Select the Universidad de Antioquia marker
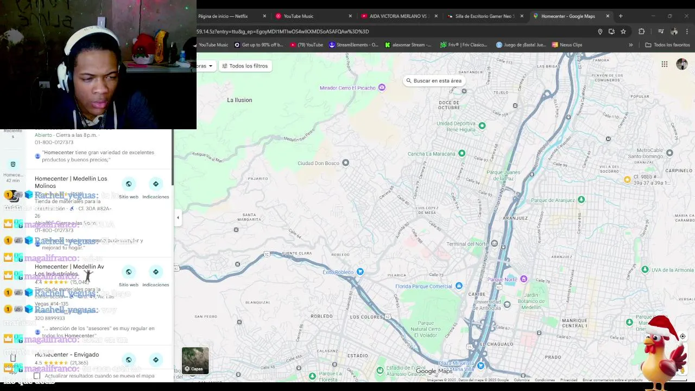Image resolution: width=695 pixels, height=391 pixels. click(x=507, y=305)
